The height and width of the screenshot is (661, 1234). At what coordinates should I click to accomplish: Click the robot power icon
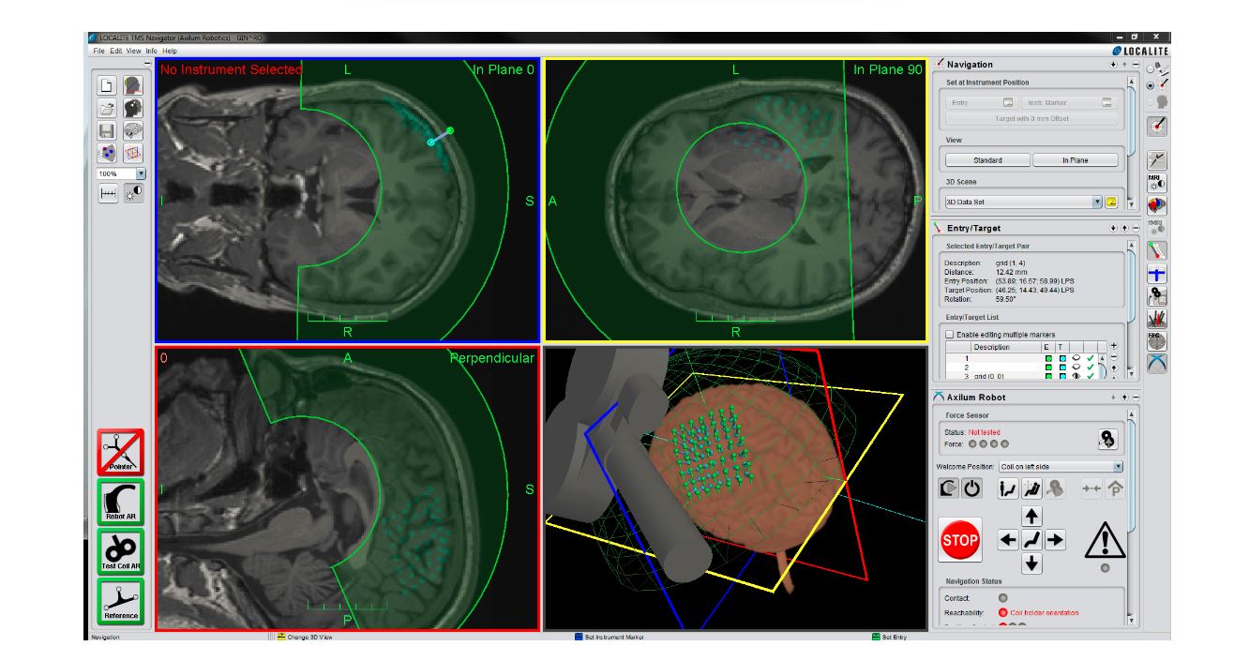click(x=971, y=488)
